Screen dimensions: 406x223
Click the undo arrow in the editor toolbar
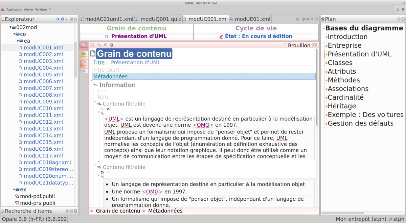[99, 45]
